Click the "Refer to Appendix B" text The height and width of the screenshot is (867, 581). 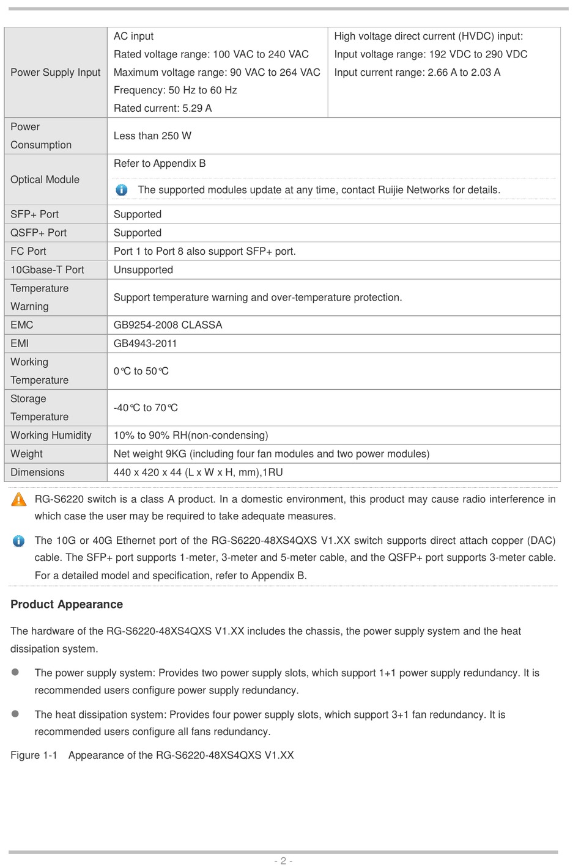click(160, 163)
